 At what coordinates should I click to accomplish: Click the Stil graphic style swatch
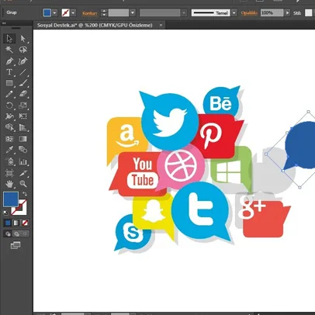(x=308, y=12)
